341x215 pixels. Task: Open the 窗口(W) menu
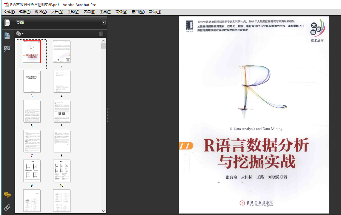(138, 12)
